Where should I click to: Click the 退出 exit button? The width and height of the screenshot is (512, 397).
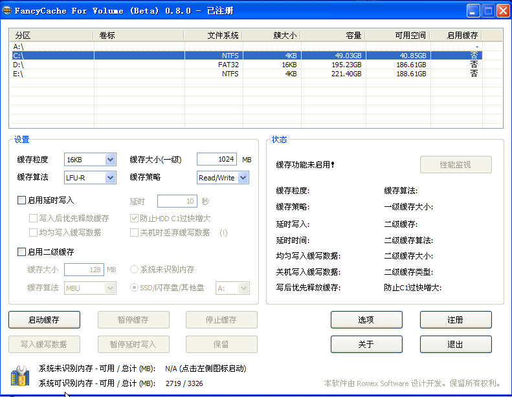coord(456,344)
